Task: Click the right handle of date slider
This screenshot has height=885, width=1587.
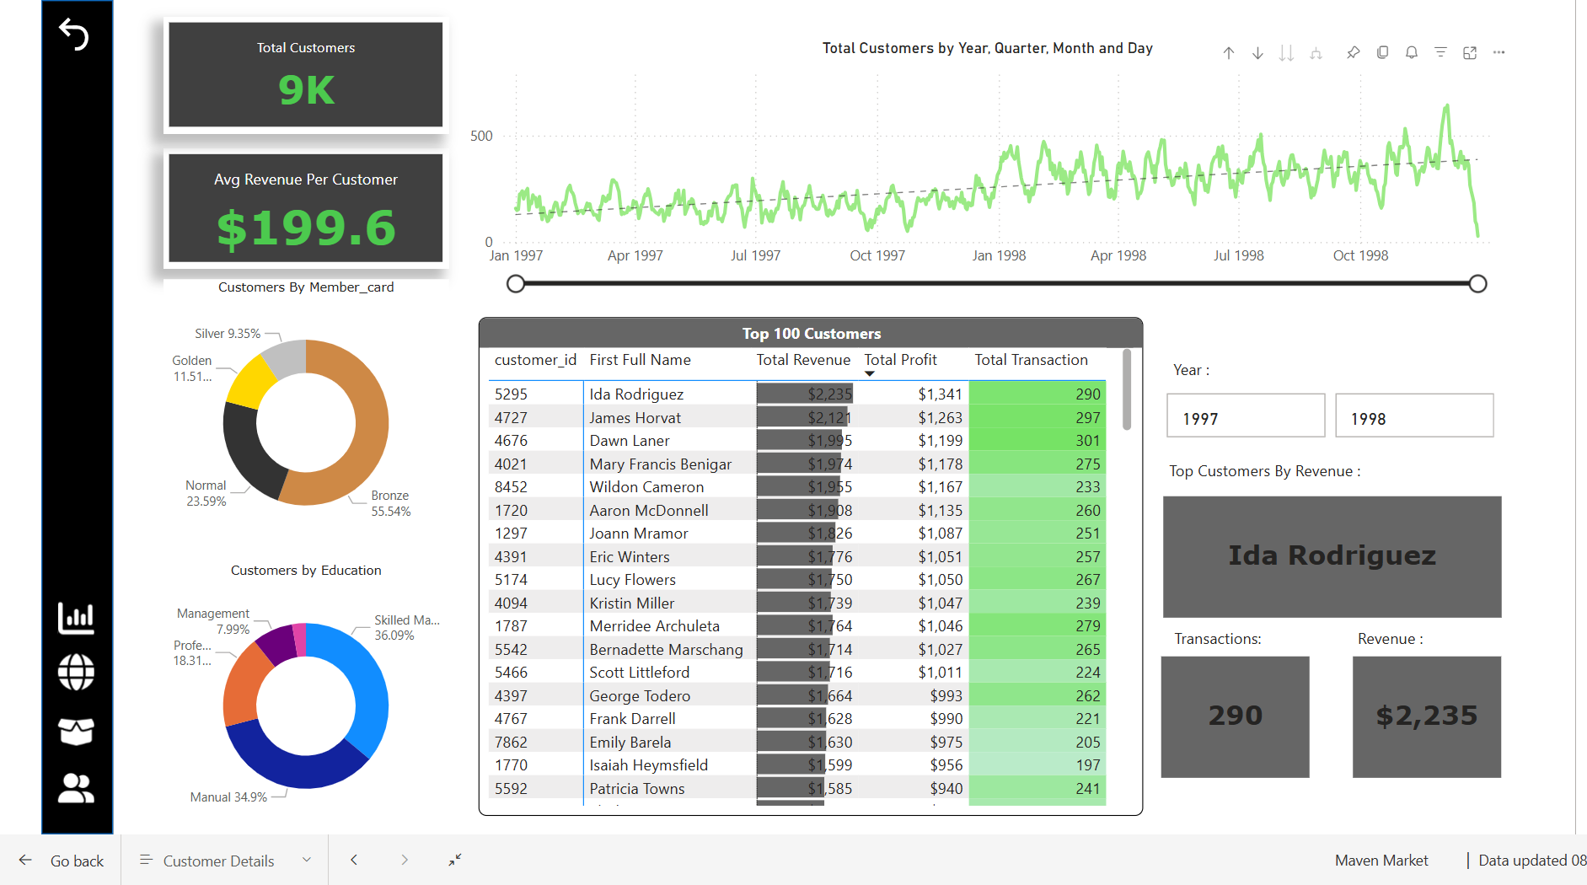Action: (x=1477, y=284)
